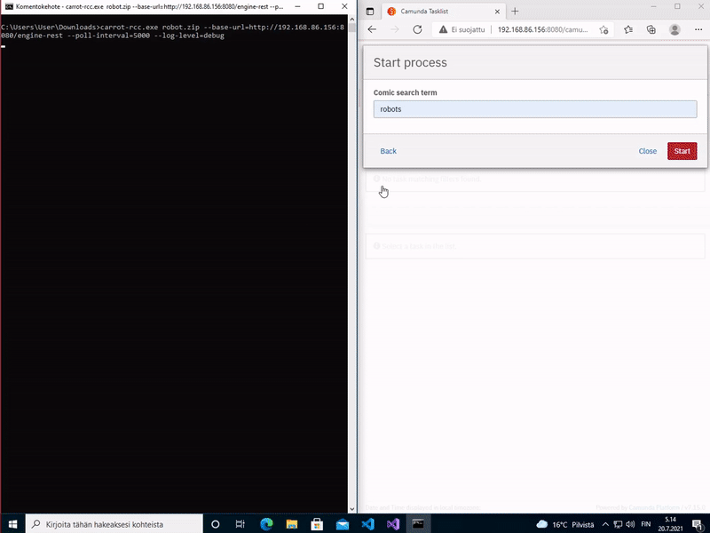Open the not-secure site info warning
This screenshot has height=533, width=710.
click(x=461, y=29)
